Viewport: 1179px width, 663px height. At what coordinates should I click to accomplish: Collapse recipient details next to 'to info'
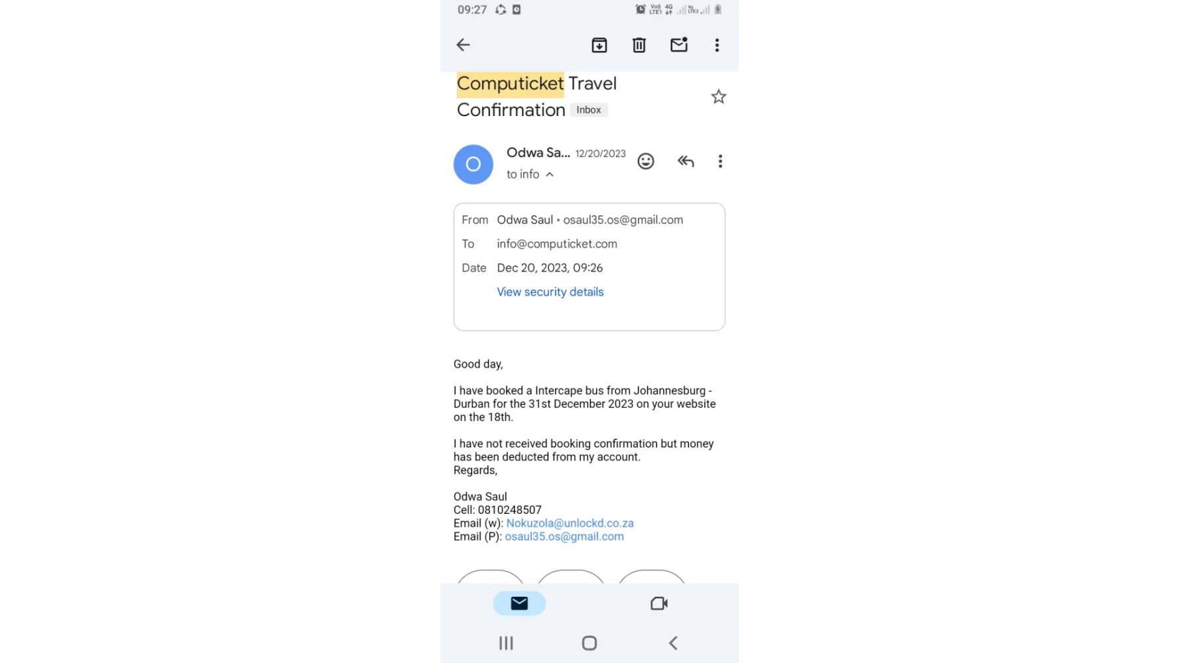550,174
